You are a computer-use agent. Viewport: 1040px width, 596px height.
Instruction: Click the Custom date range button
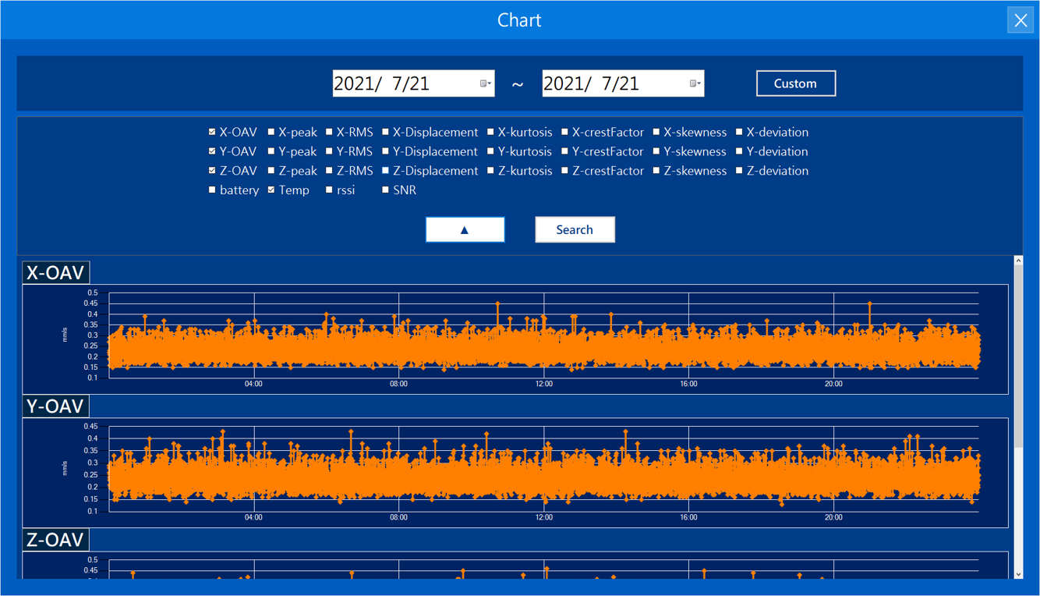(796, 83)
